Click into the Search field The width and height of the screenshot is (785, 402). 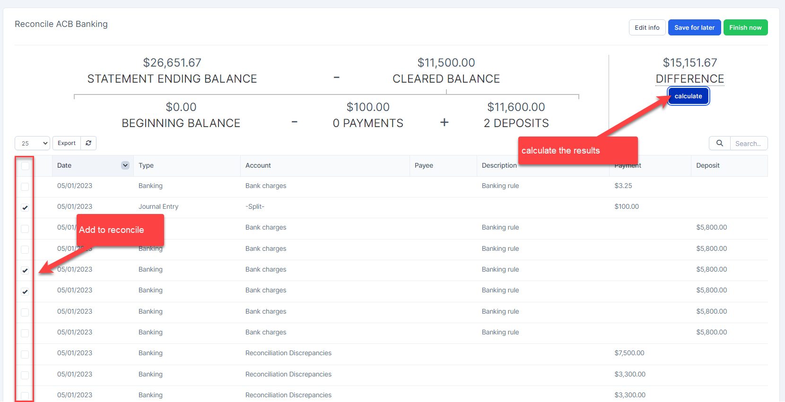tap(748, 144)
